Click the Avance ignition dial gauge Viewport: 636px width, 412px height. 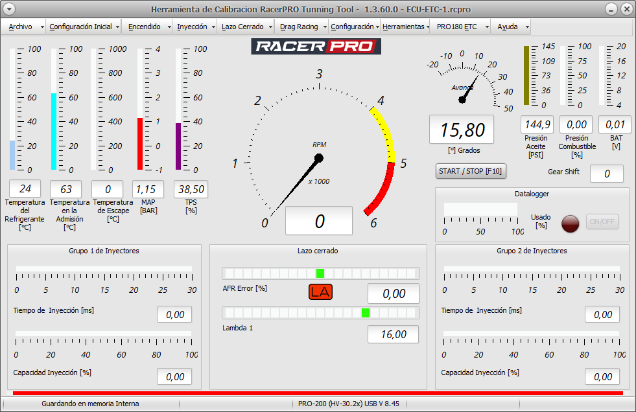tap(471, 81)
